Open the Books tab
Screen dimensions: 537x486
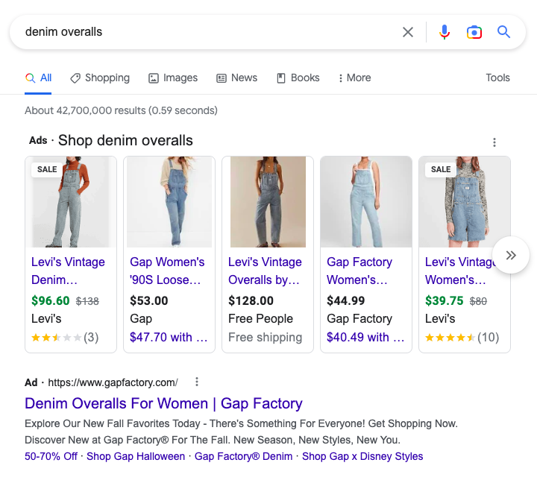point(298,78)
